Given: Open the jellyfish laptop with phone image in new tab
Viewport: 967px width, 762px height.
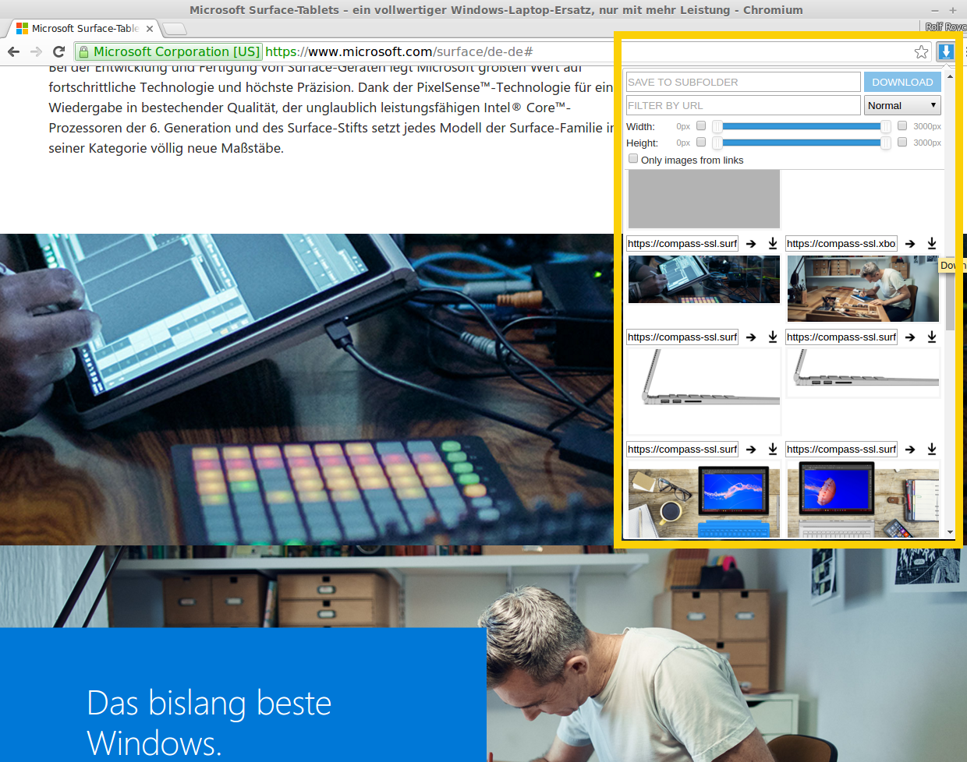Looking at the screenshot, I should point(910,450).
